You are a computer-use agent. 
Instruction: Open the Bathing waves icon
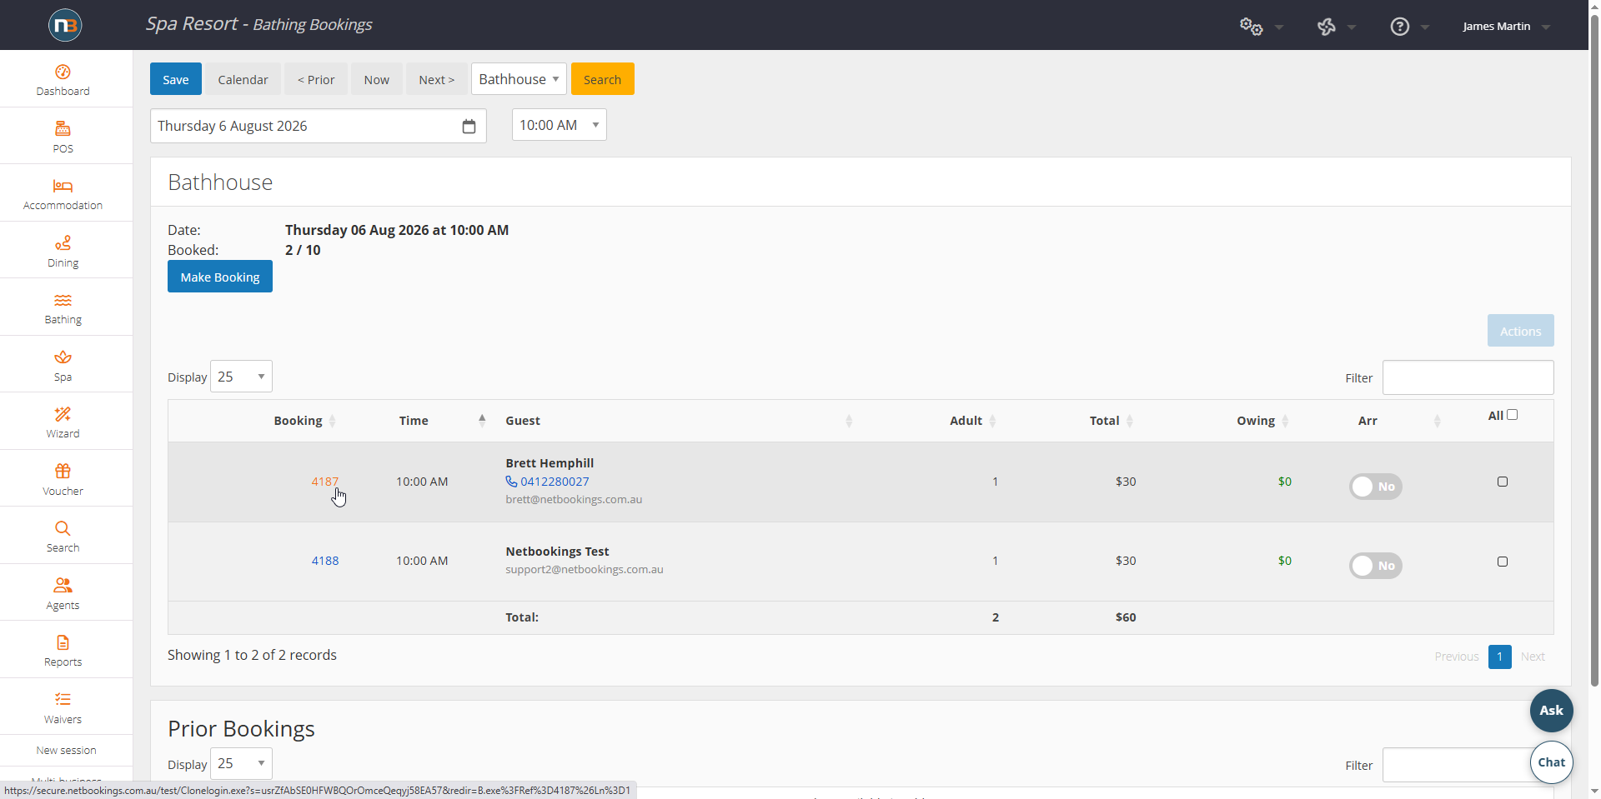pos(63,300)
